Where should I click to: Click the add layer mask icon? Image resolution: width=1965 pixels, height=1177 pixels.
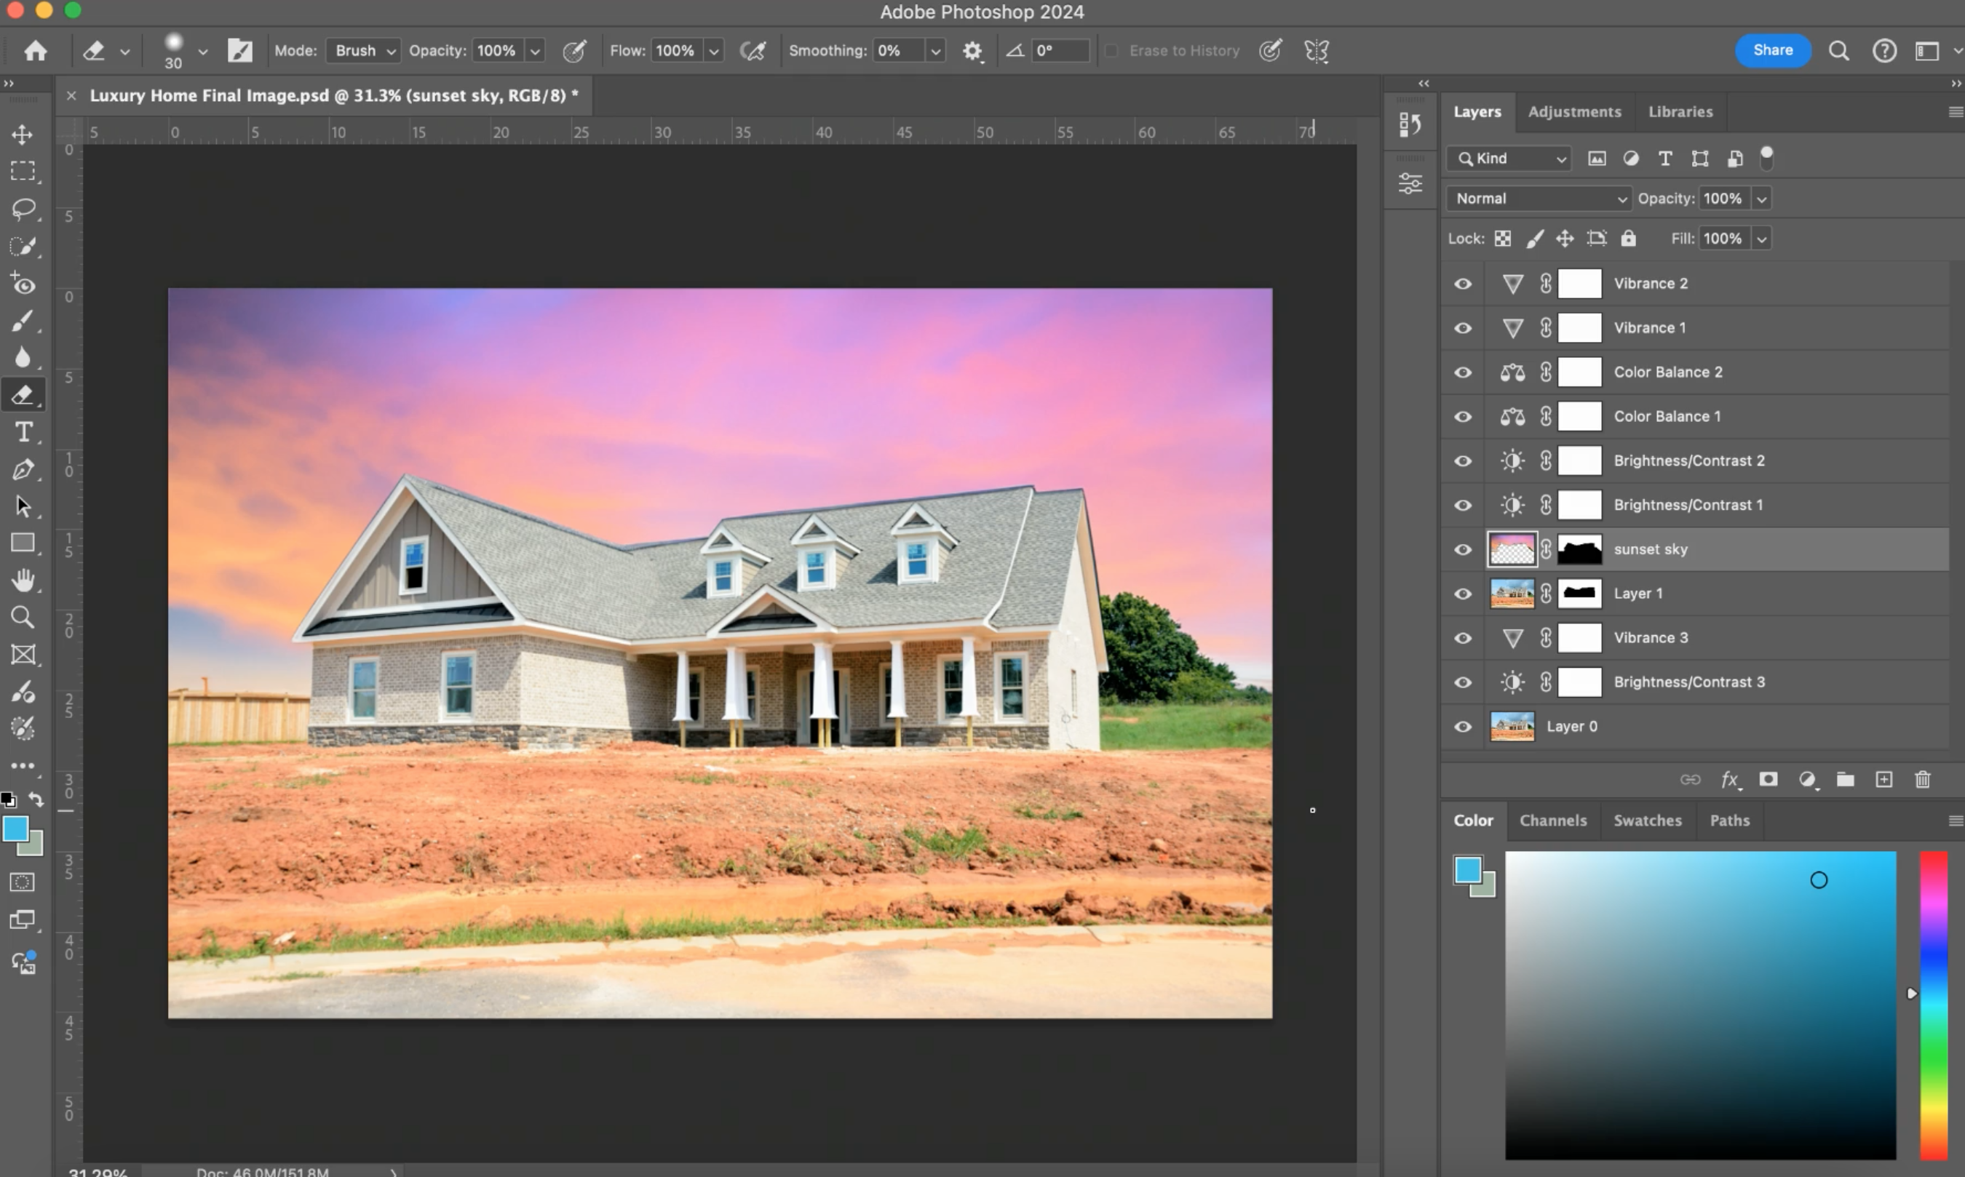1768,780
